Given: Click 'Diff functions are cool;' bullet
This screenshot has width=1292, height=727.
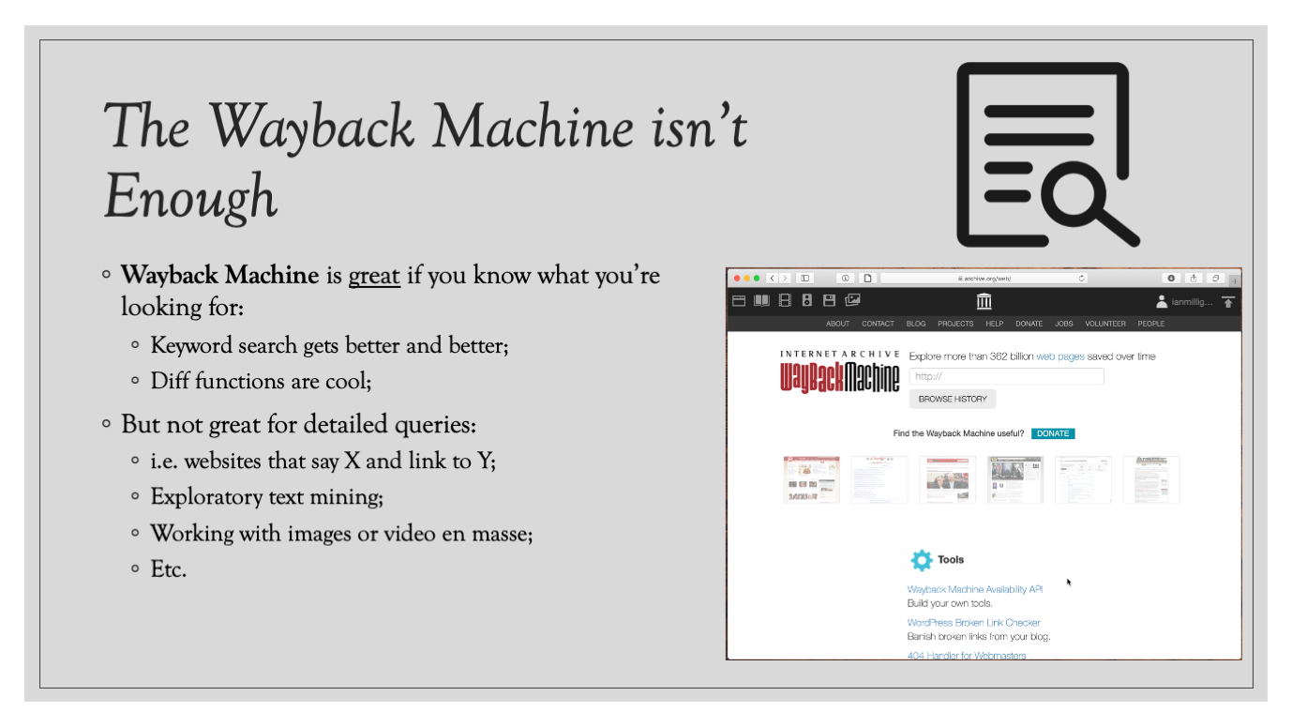Looking at the screenshot, I should 261,381.
